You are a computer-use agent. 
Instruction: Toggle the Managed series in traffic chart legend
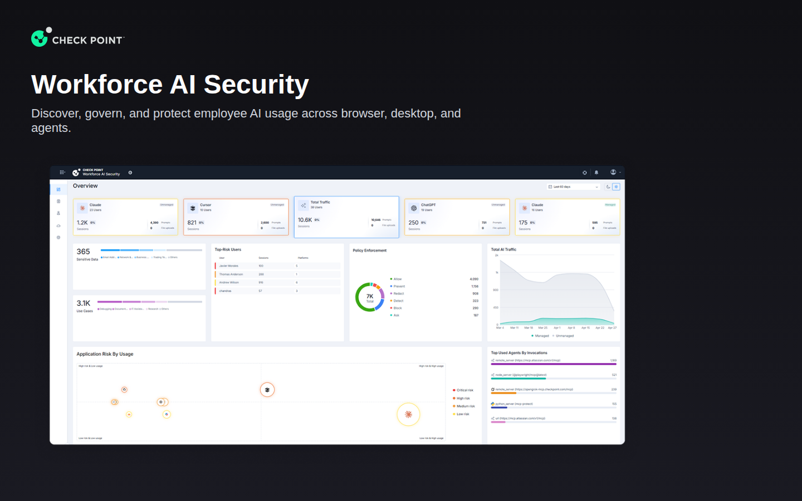click(x=540, y=336)
